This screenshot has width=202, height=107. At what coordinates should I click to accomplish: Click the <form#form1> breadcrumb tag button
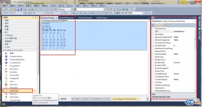[97, 99]
